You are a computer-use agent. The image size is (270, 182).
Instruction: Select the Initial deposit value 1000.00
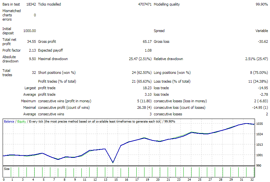[30, 31]
